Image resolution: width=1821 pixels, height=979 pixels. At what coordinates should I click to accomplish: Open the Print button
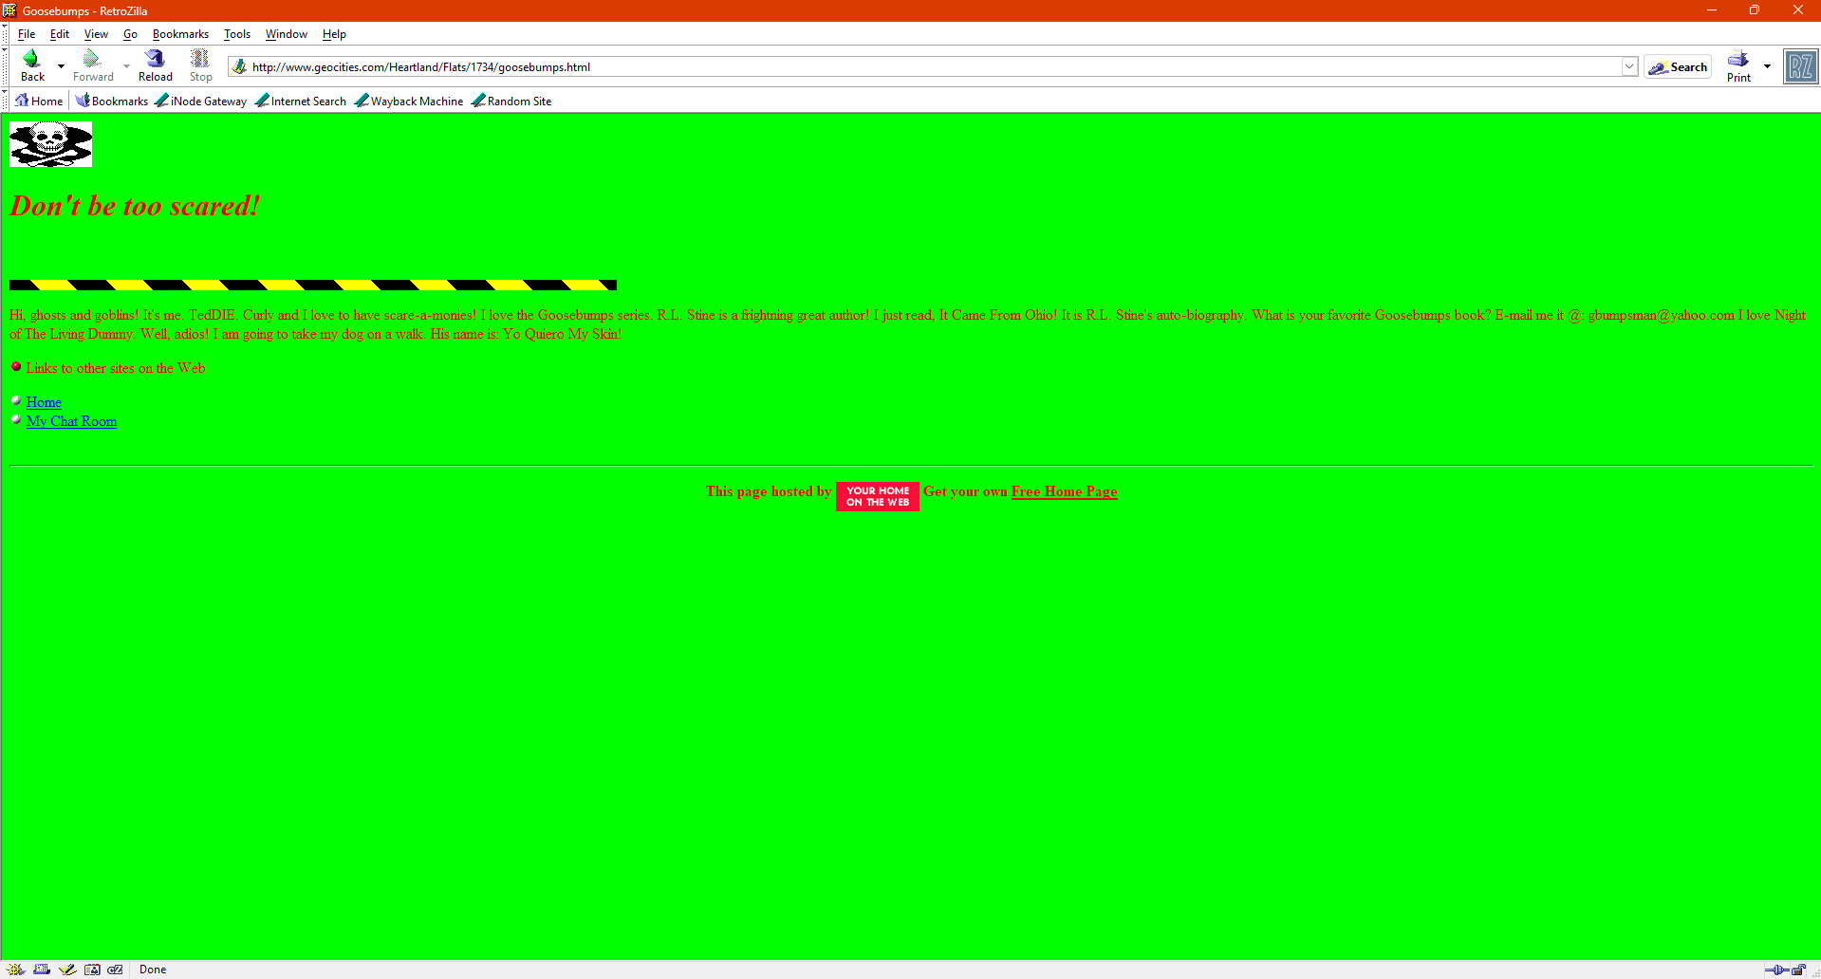1738,66
